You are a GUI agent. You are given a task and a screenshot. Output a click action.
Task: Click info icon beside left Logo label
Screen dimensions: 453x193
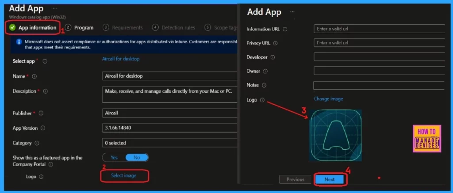[x=41, y=177]
